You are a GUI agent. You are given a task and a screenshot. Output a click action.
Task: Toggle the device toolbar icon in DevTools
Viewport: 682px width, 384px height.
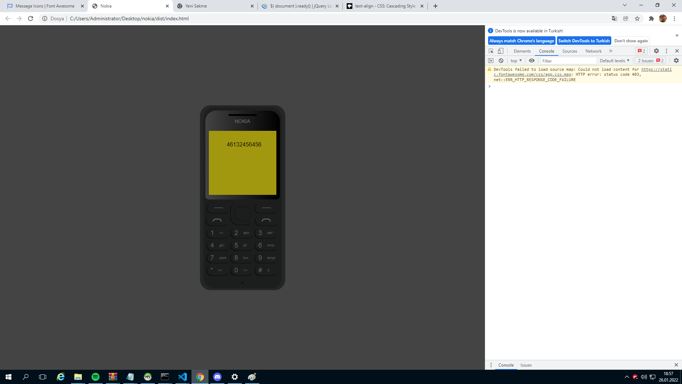coord(500,51)
